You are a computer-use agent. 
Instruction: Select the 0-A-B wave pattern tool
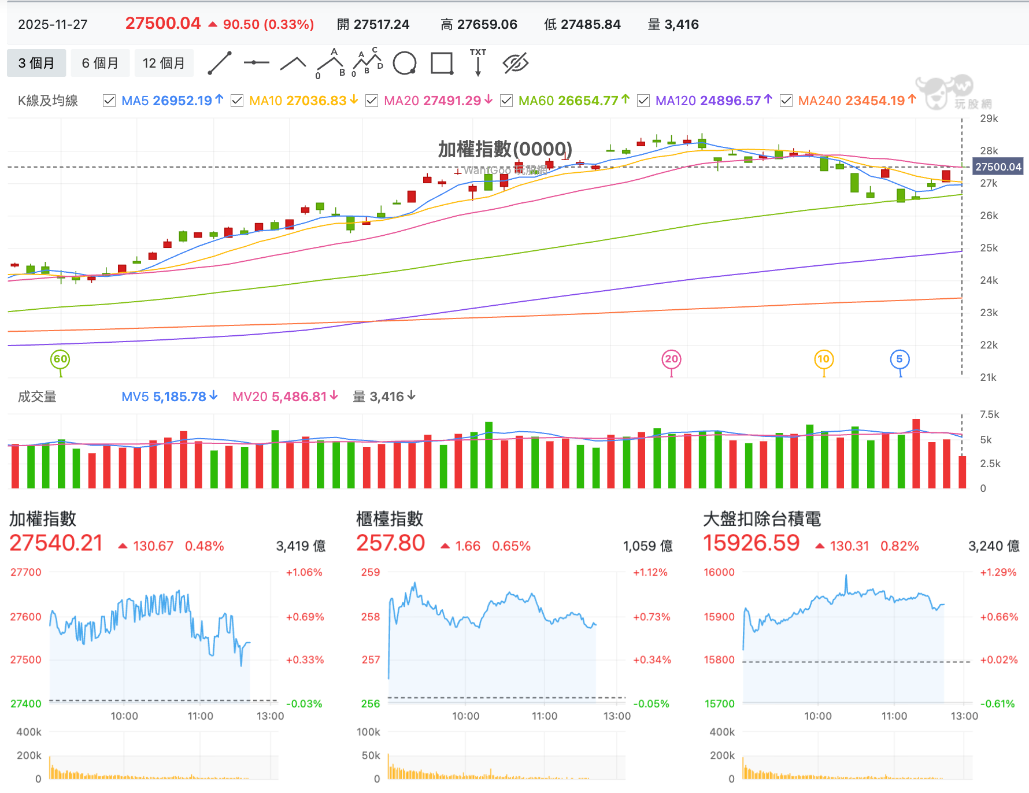click(x=331, y=63)
